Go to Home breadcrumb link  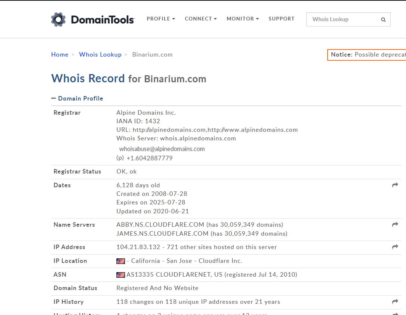pyautogui.click(x=60, y=54)
